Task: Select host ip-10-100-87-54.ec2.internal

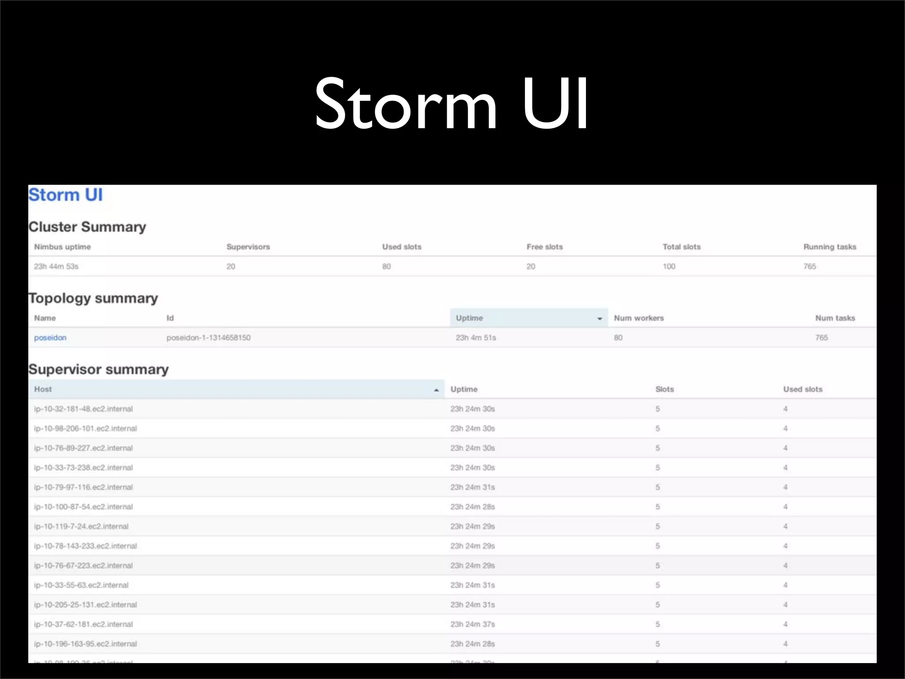Action: click(x=83, y=507)
